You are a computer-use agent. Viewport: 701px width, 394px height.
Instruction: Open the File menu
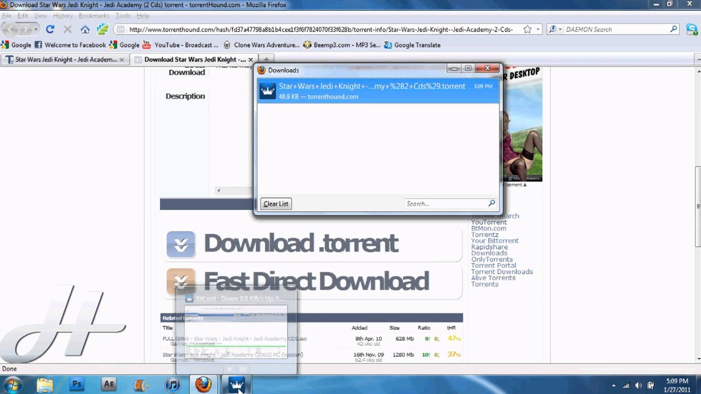click(7, 16)
